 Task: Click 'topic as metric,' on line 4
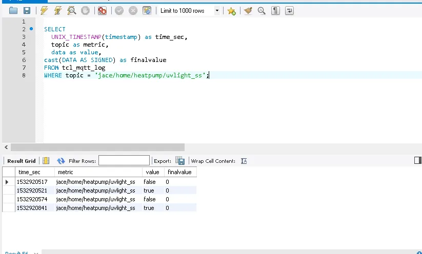click(x=79, y=45)
